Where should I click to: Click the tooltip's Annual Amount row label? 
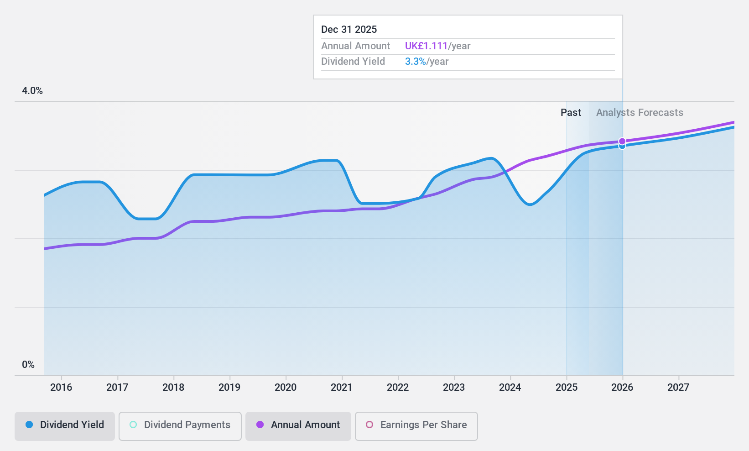pyautogui.click(x=355, y=46)
